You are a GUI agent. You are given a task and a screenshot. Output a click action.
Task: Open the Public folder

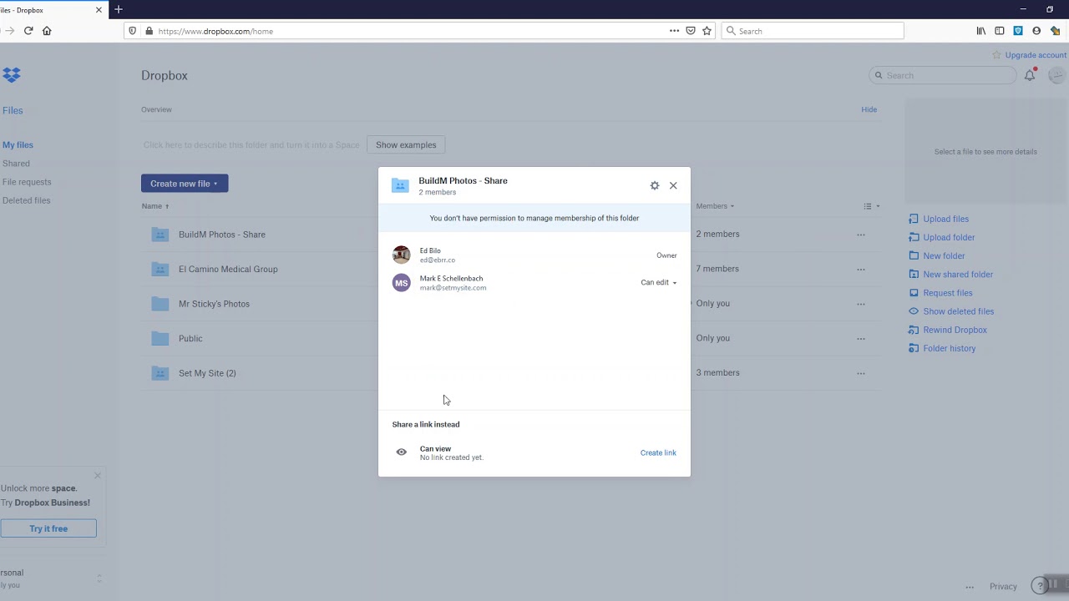pyautogui.click(x=190, y=338)
